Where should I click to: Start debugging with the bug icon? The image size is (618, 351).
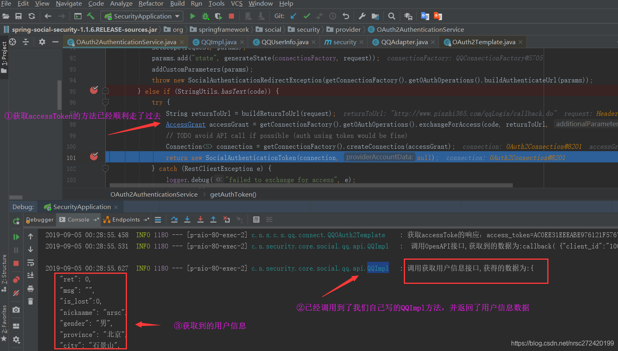[205, 16]
